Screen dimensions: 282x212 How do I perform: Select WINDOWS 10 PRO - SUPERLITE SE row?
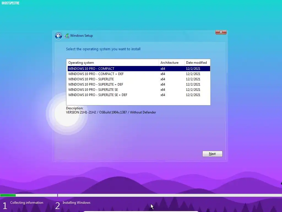click(x=139, y=90)
